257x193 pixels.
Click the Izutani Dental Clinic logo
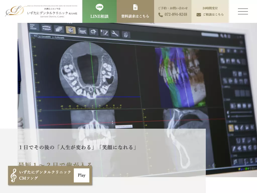(x=41, y=11)
